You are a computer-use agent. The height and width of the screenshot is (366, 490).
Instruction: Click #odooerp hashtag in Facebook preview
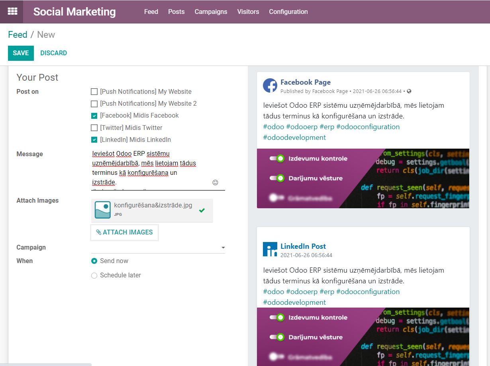click(x=302, y=127)
